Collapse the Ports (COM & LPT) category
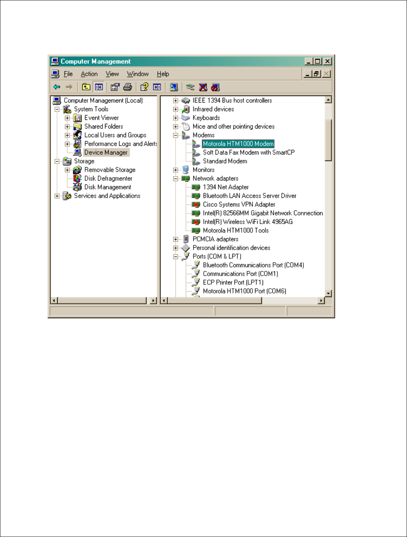The width and height of the screenshot is (407, 537). (x=175, y=257)
